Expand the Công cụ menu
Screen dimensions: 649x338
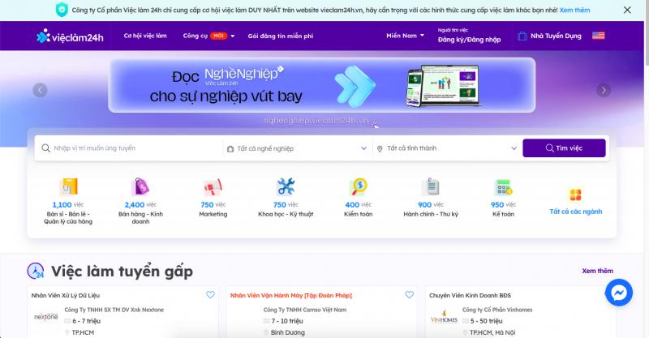pos(208,36)
